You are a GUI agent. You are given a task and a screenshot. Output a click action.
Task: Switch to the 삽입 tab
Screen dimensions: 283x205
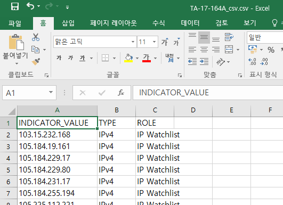(68, 23)
